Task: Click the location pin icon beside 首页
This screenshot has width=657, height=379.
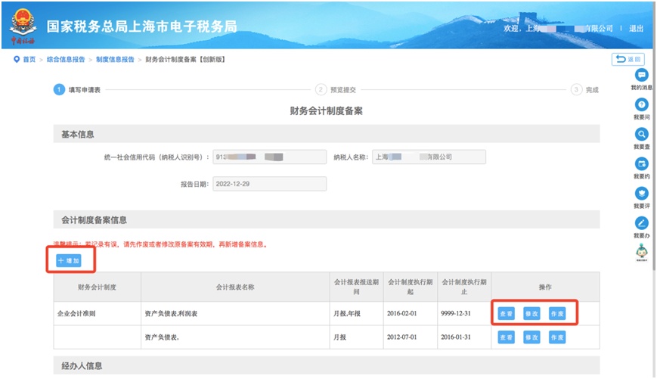Action: click(17, 60)
